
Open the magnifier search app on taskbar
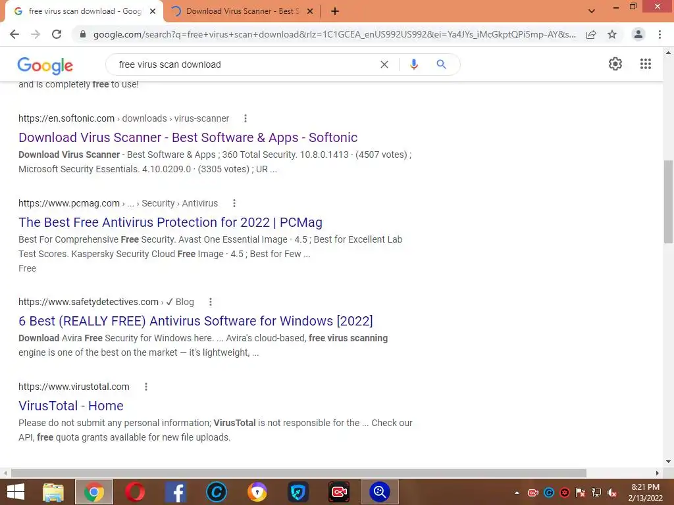[x=380, y=492]
